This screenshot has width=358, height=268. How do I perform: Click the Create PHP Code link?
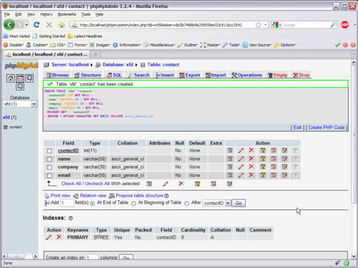click(x=326, y=127)
